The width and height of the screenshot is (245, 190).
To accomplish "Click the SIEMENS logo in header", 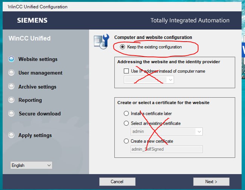I will [x=32, y=20].
